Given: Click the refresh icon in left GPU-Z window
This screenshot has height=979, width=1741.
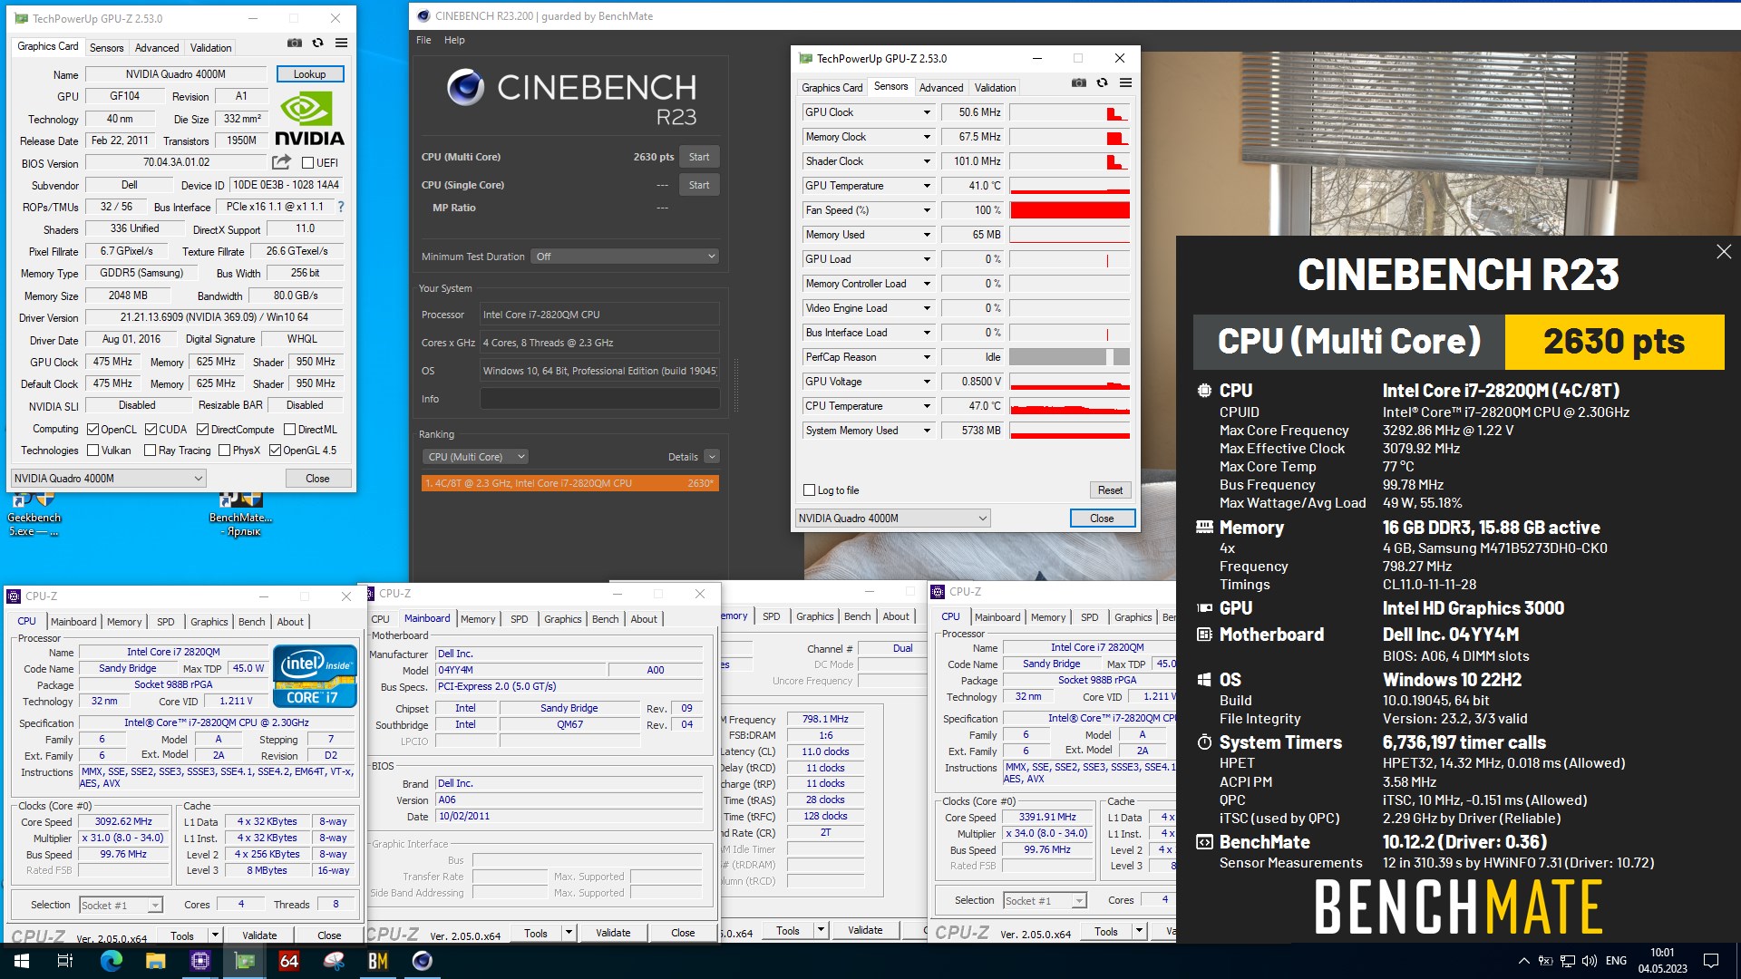Looking at the screenshot, I should pyautogui.click(x=317, y=43).
